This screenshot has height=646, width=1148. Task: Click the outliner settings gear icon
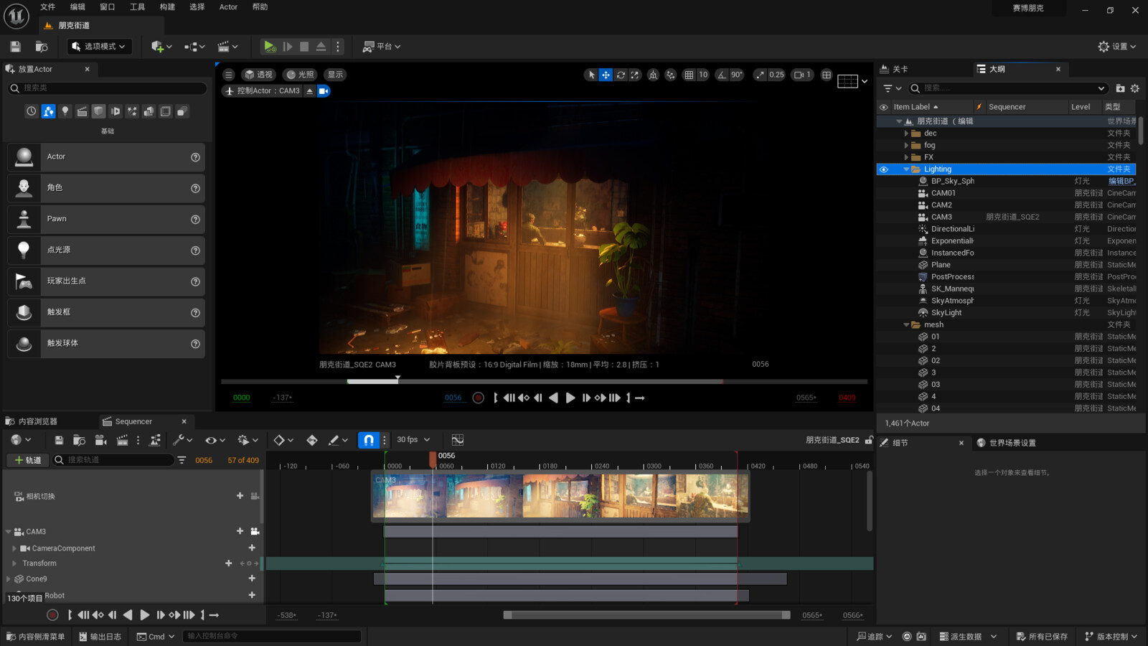pyautogui.click(x=1134, y=88)
